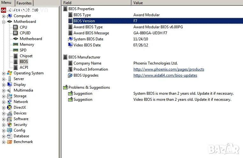This screenshot has height=158, width=243.
Task: Open the aida64.com bios-updates link
Action: tap(165, 75)
